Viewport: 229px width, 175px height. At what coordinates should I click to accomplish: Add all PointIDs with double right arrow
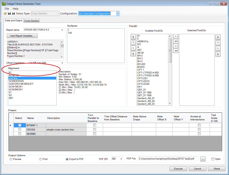pos(176,41)
